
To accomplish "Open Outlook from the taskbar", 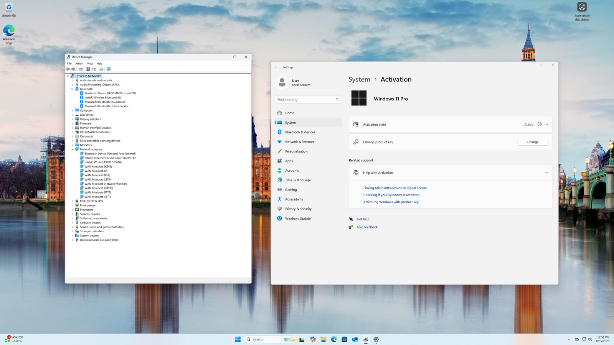I will 355,339.
